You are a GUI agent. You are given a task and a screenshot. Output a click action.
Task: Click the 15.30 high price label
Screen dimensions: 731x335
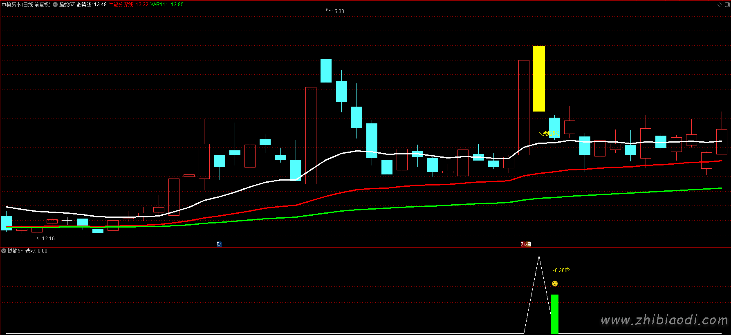(x=337, y=11)
